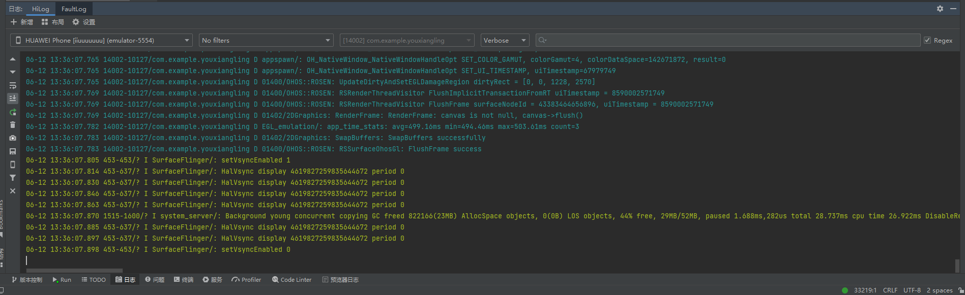Click log line 'FlushFrame success'
The image size is (965, 295).
coord(254,149)
